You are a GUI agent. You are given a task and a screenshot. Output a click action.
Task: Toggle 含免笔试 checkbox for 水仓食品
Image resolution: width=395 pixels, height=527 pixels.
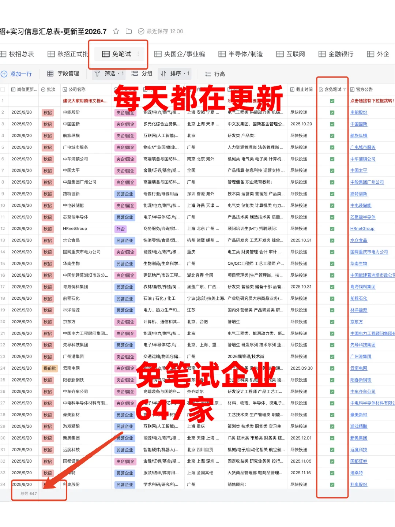pos(332,241)
